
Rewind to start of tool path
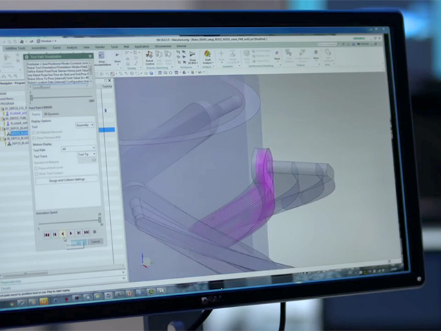47,234
